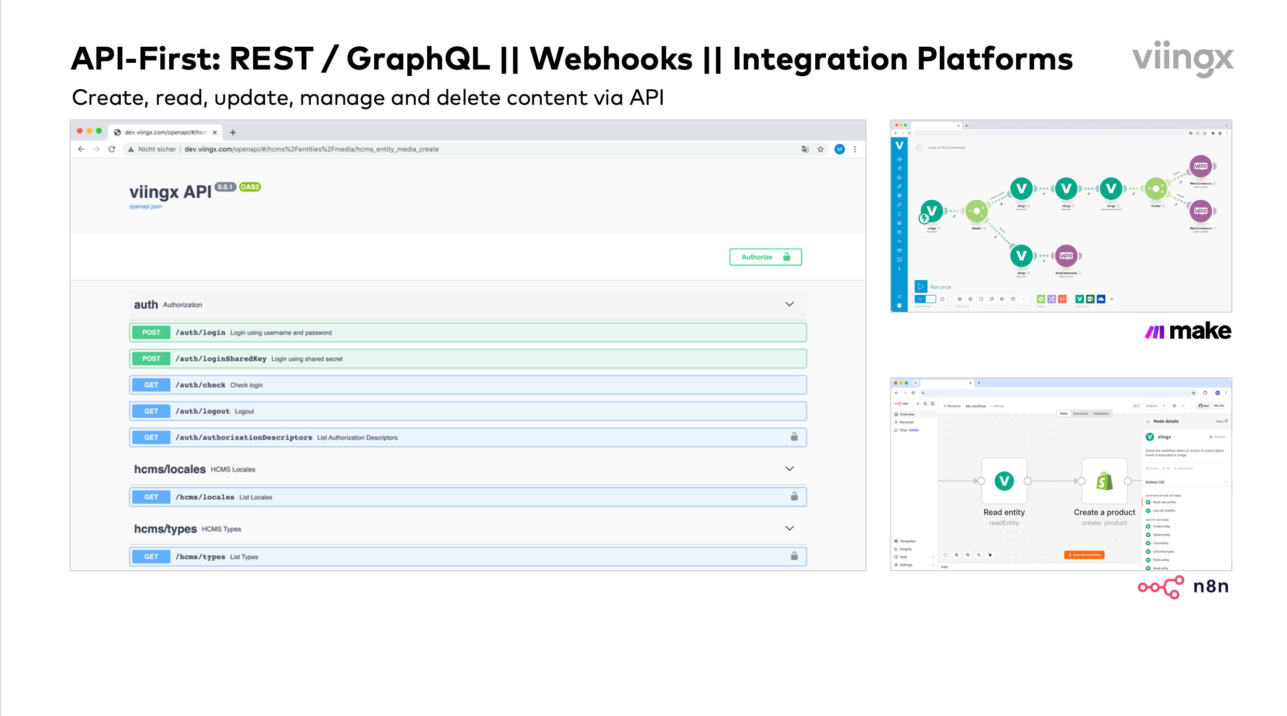Bookmark the viingx API page with star
This screenshot has height=716, width=1287.
coord(820,149)
